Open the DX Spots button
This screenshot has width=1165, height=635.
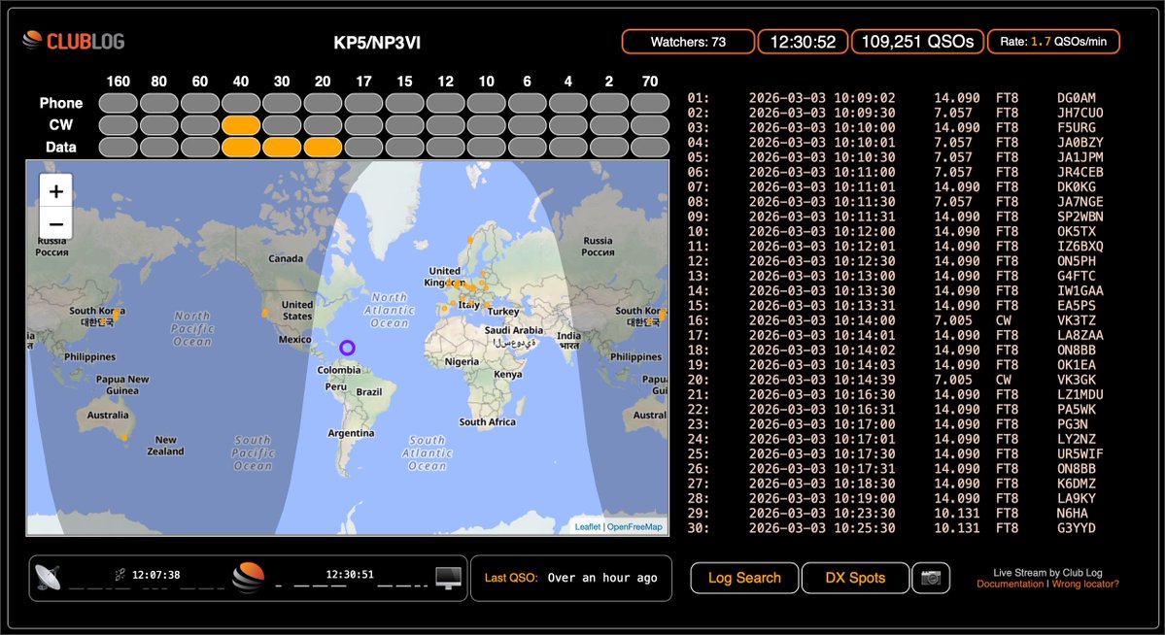855,578
